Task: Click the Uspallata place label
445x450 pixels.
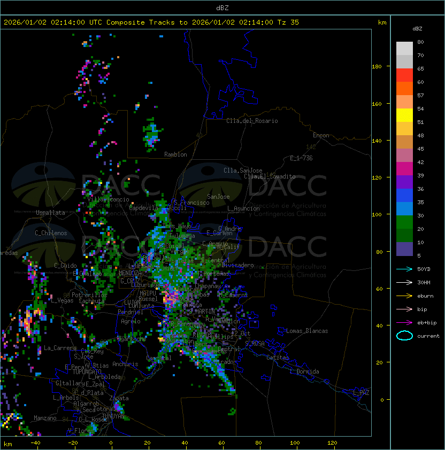Action: tap(50, 213)
